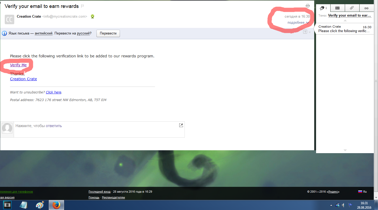Change source language английский link
The height and width of the screenshot is (210, 378).
[44, 33]
